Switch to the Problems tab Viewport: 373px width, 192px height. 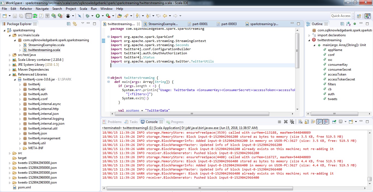click(x=112, y=122)
